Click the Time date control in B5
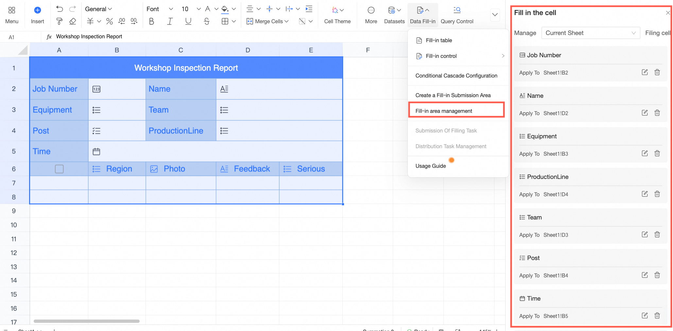This screenshot has width=673, height=331. coord(96,151)
